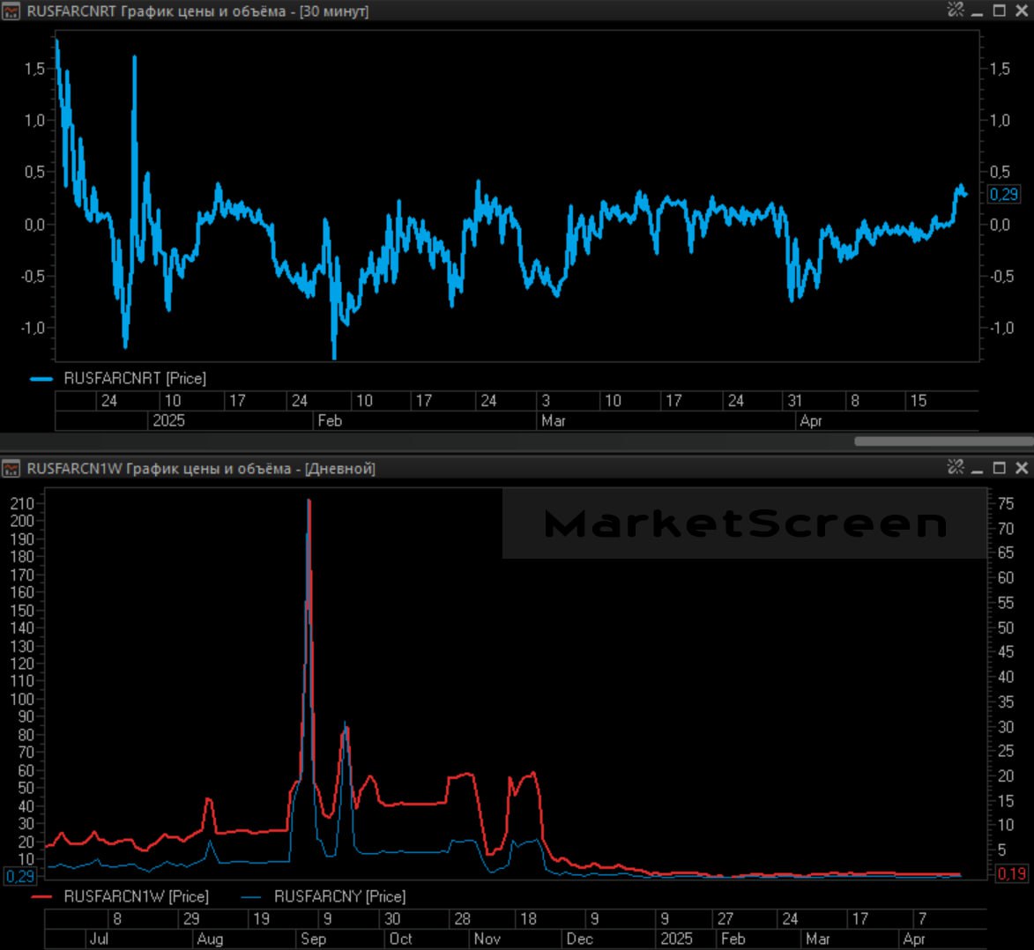Click the Dec month label on bottom chart axis
Image resolution: width=1034 pixels, height=950 pixels.
pos(580,939)
